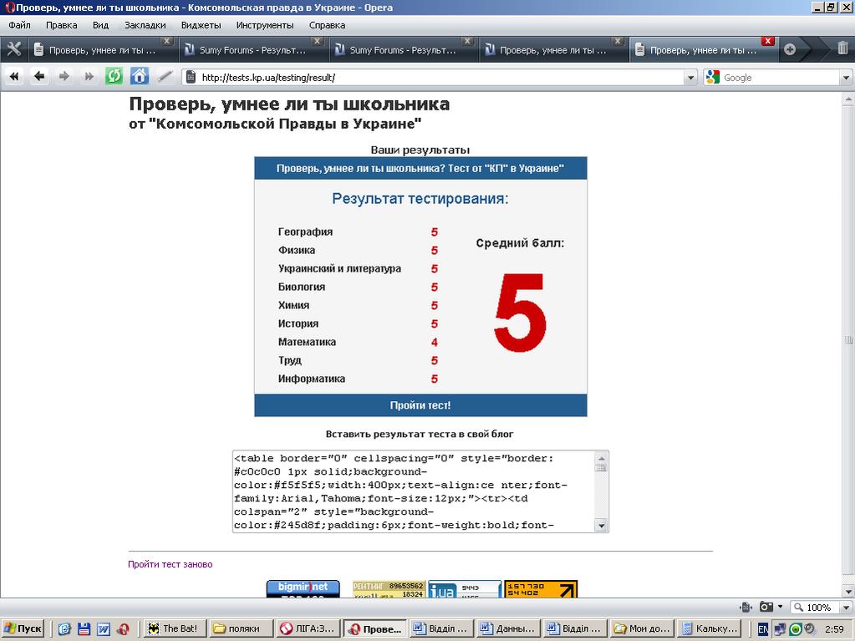The image size is (855, 641).
Task: Click the Пройти тест заново link
Action: coord(170,564)
